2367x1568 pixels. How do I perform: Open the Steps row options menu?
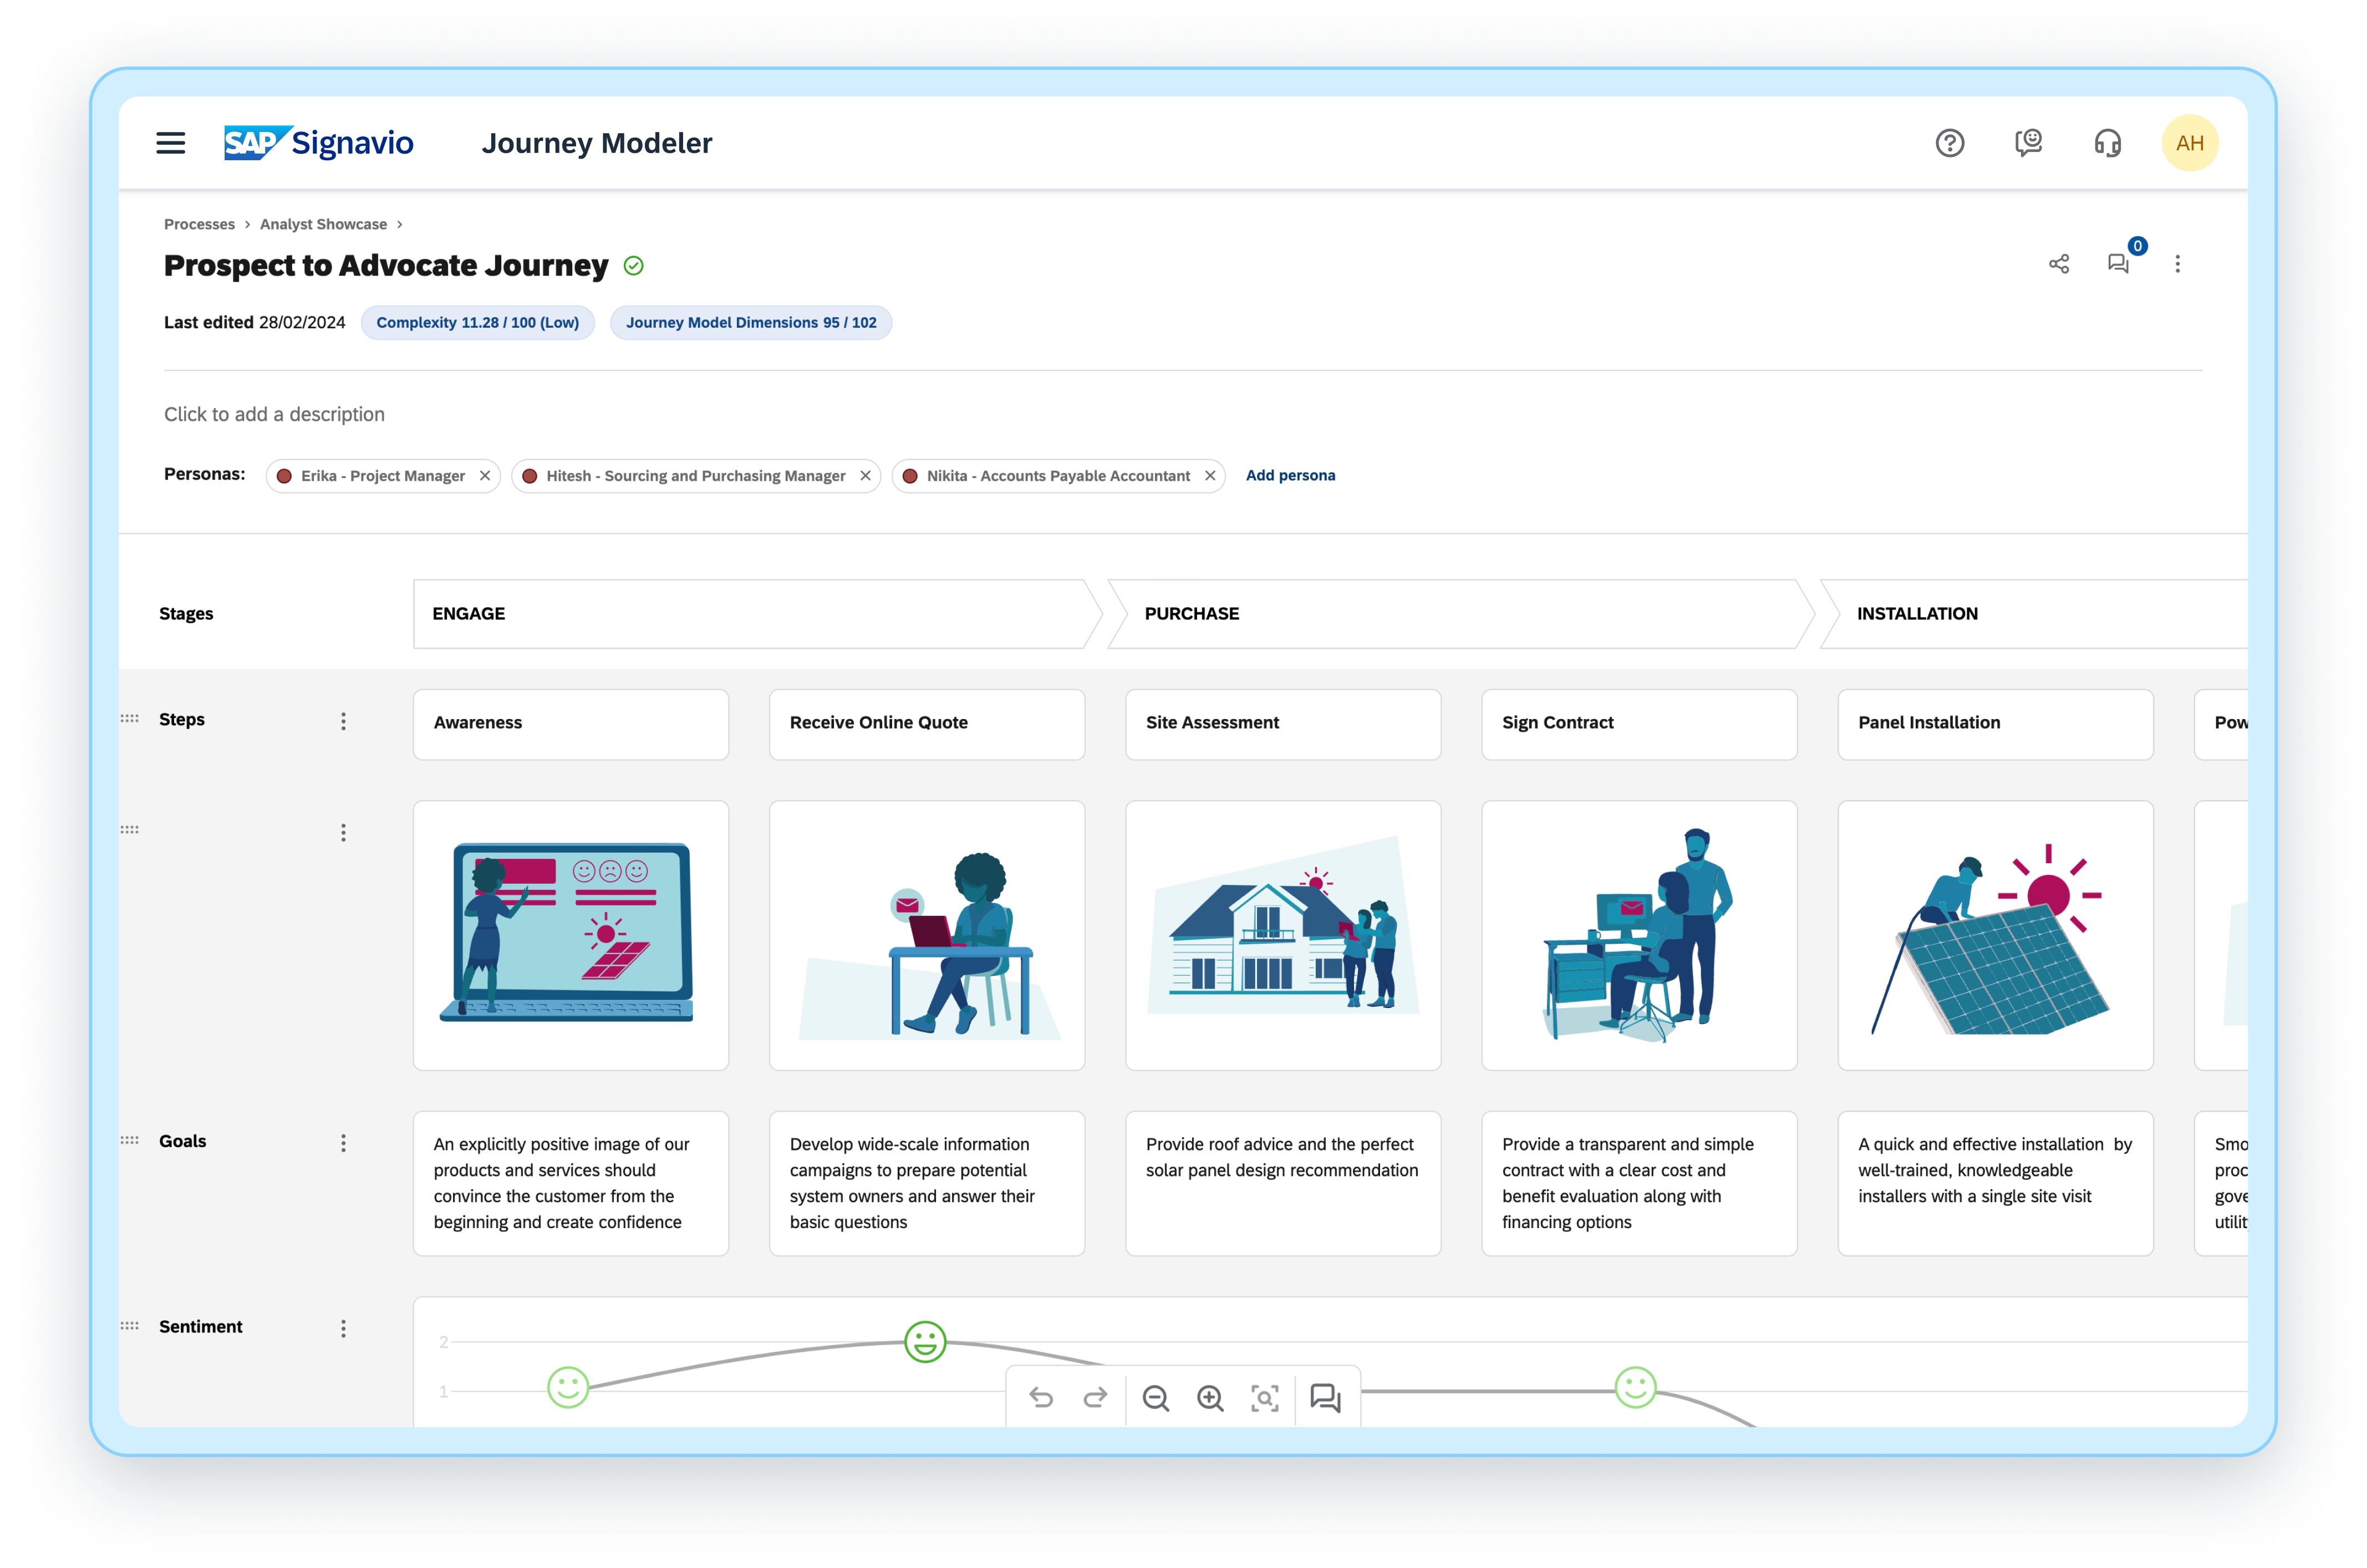click(x=343, y=720)
